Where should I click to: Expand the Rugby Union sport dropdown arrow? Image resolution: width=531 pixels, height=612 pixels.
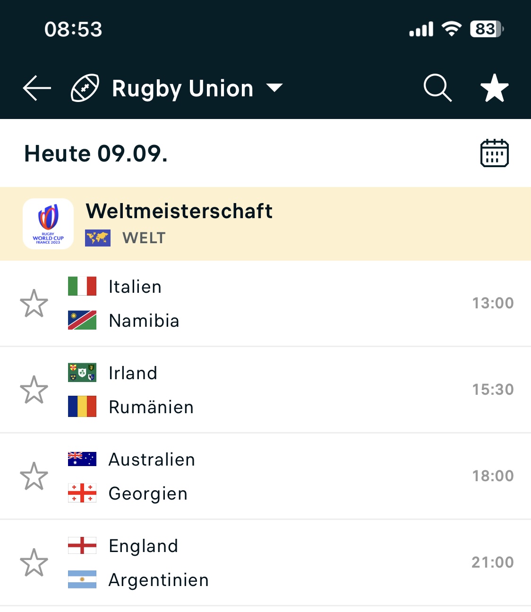tap(274, 88)
